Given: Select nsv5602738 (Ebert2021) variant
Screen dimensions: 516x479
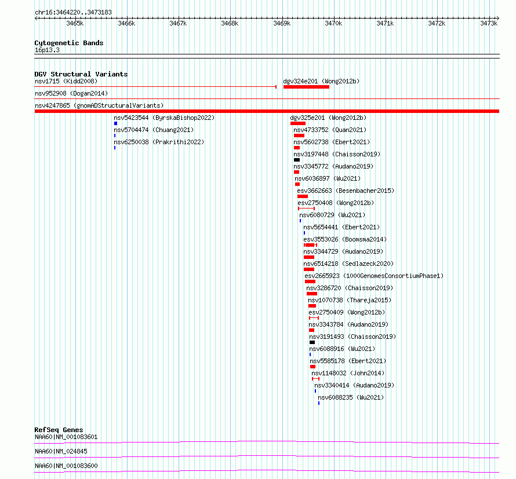Looking at the screenshot, I should click(x=332, y=142).
